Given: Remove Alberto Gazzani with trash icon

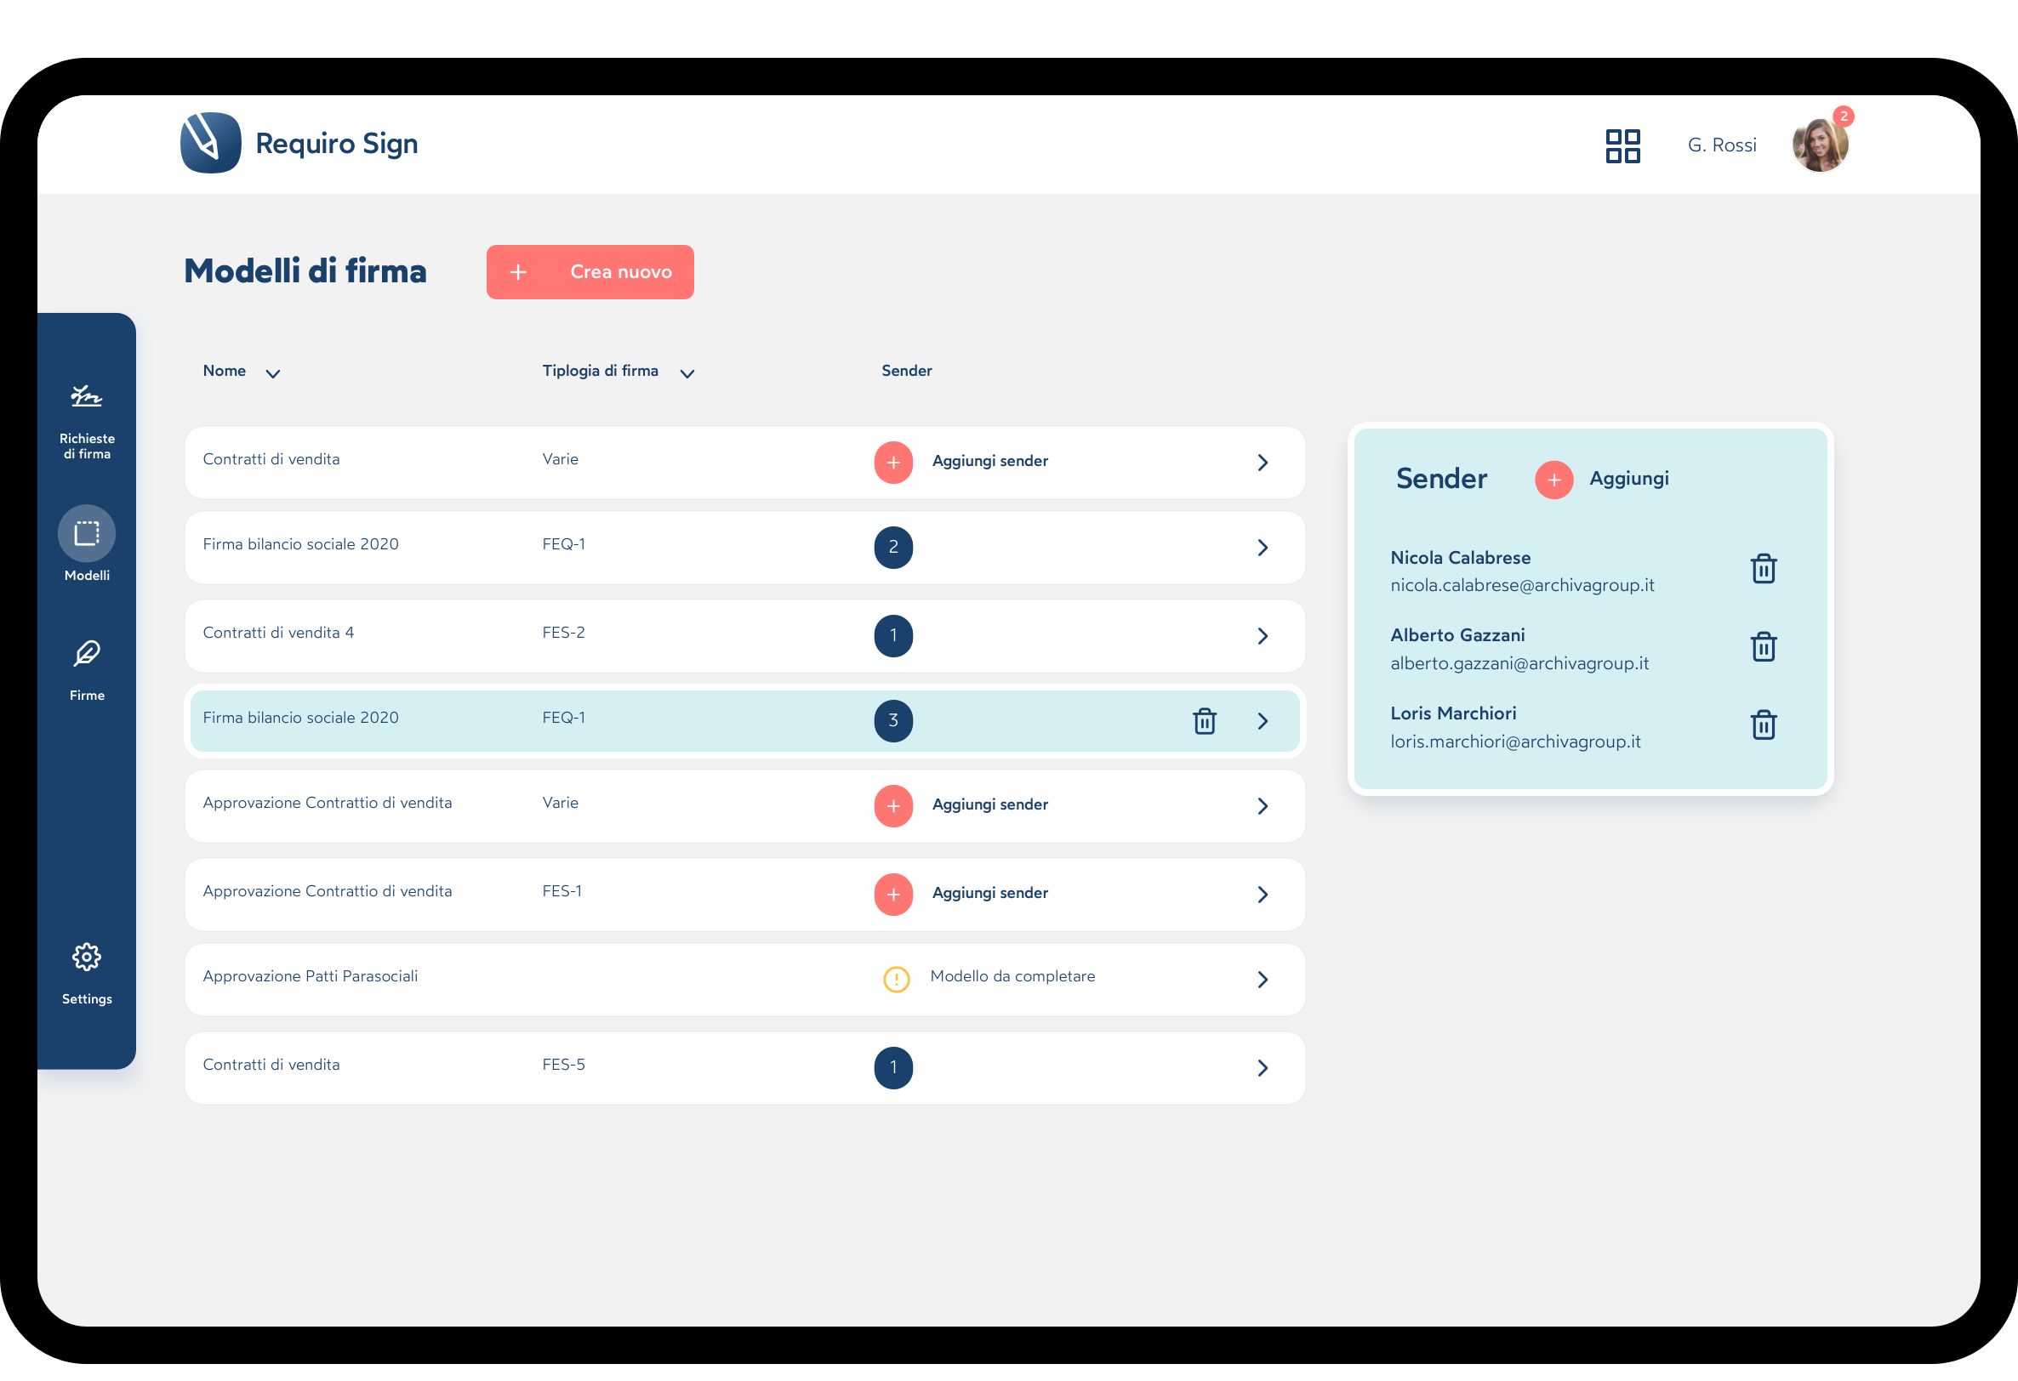Looking at the screenshot, I should 1763,647.
